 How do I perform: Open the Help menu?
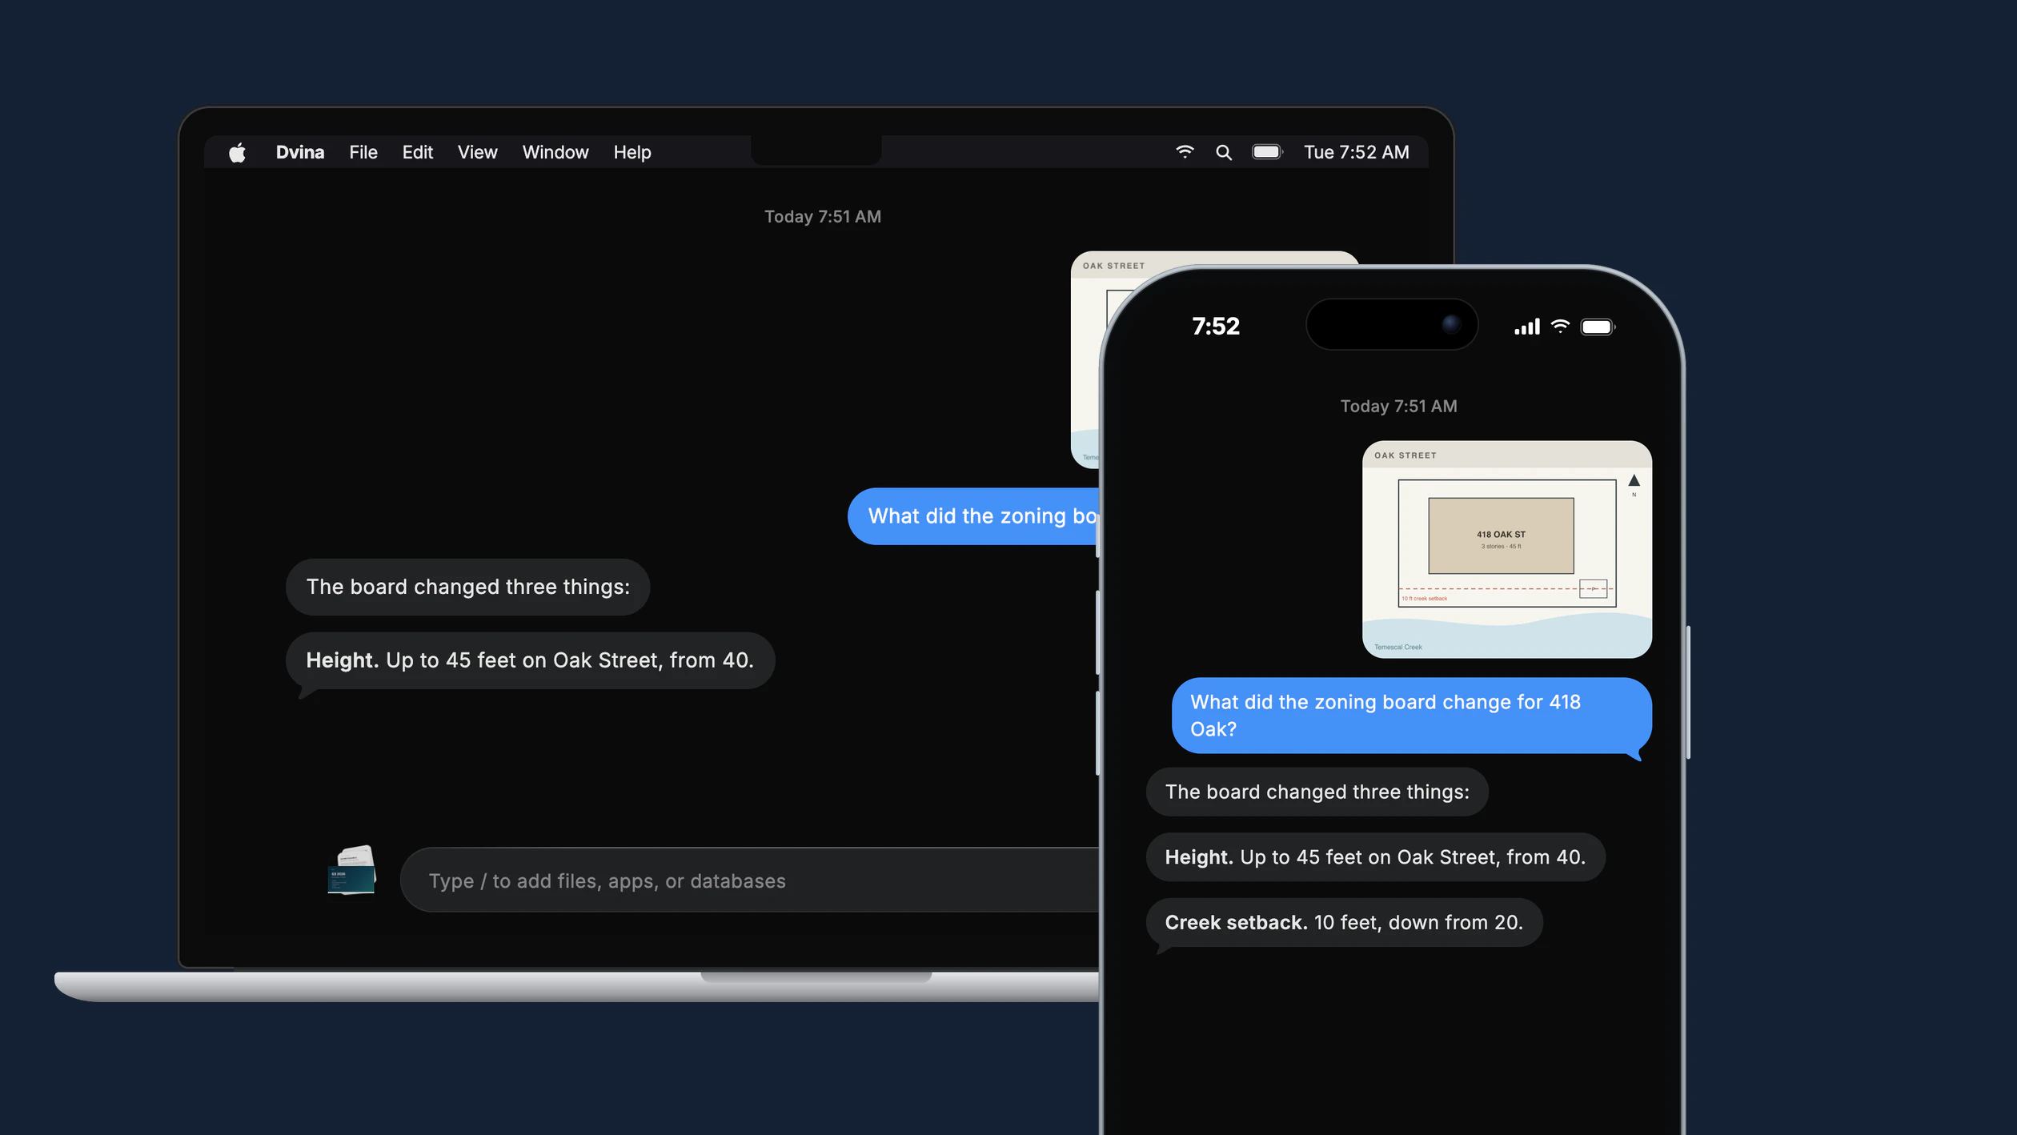tap(632, 152)
